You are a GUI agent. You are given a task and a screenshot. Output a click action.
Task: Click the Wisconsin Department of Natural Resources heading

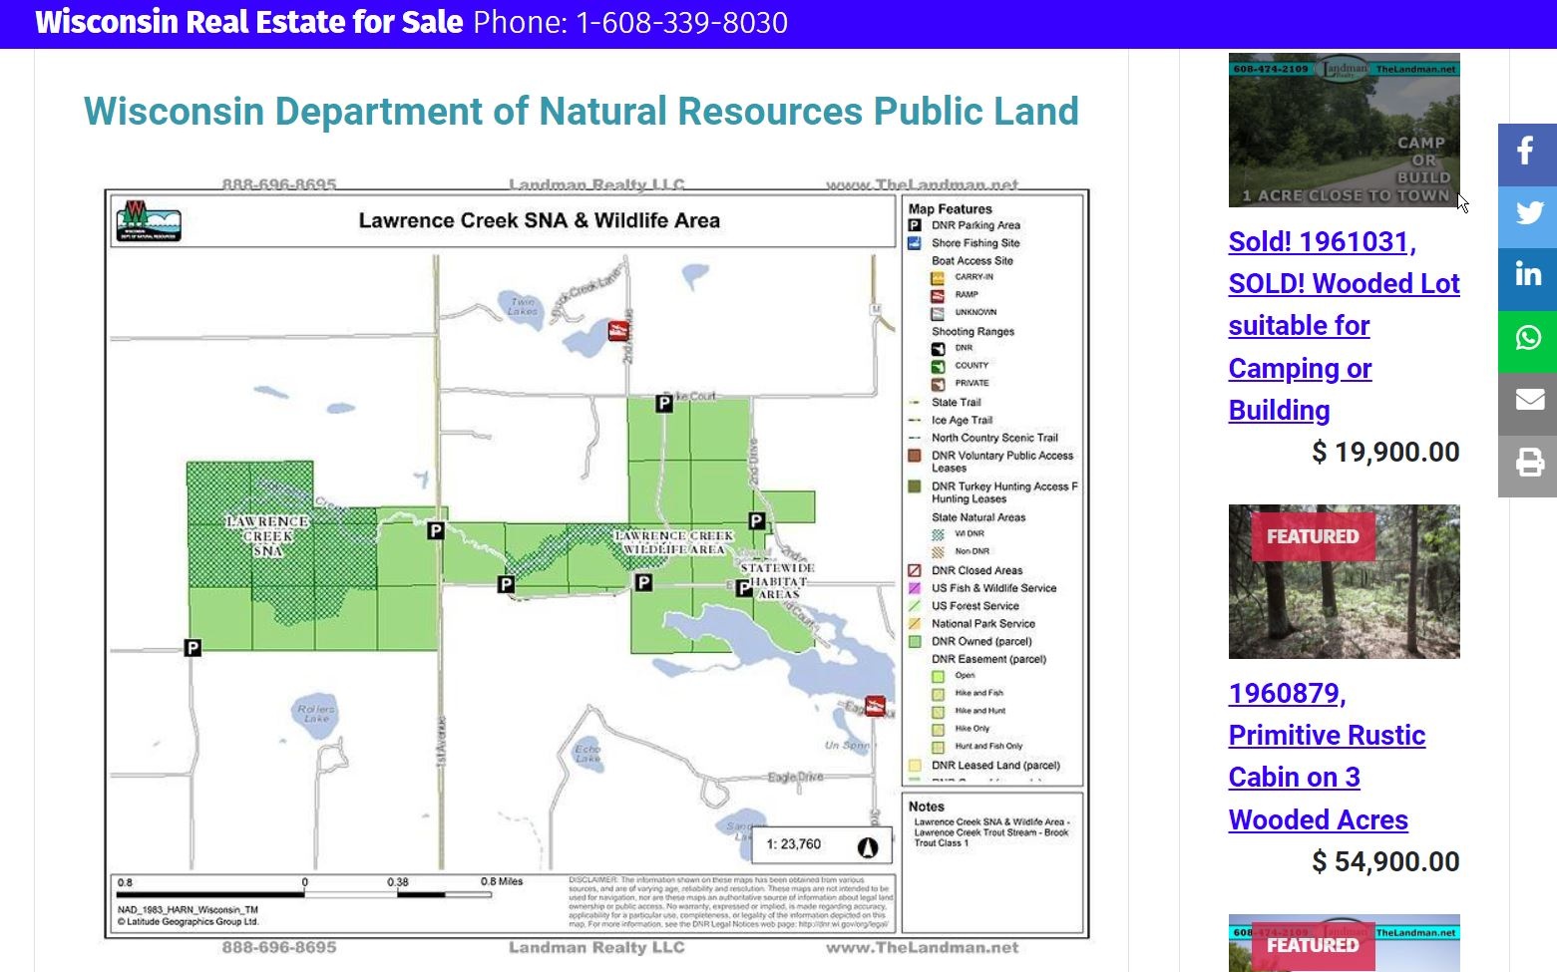pos(582,111)
